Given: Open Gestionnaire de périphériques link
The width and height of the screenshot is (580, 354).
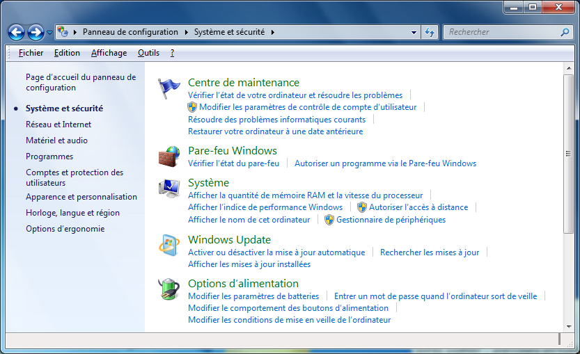Looking at the screenshot, I should tap(391, 220).
